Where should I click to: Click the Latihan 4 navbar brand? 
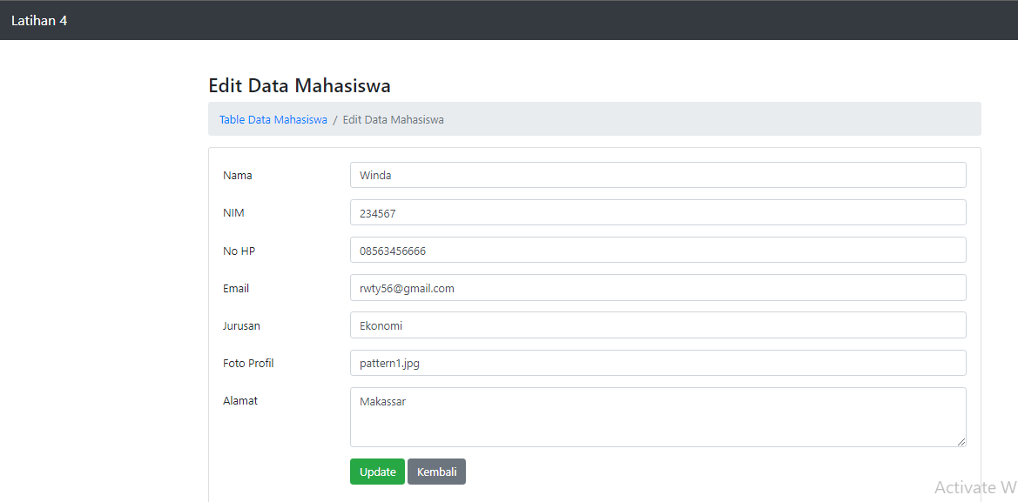coord(39,19)
